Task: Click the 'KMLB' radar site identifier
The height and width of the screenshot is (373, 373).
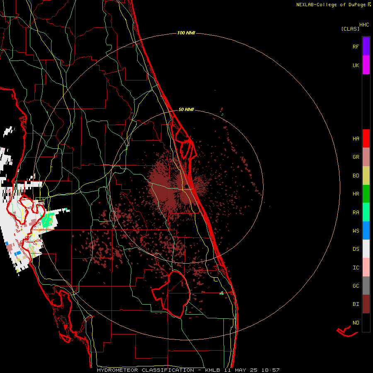Action: 213,370
